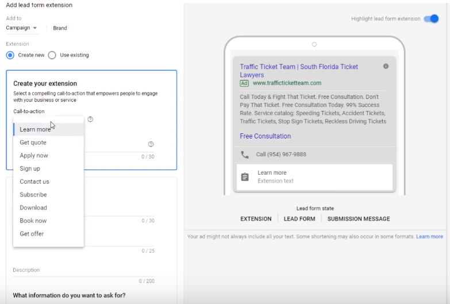Click the green Ad badge in preview
This screenshot has height=304, width=450.
coord(244,83)
